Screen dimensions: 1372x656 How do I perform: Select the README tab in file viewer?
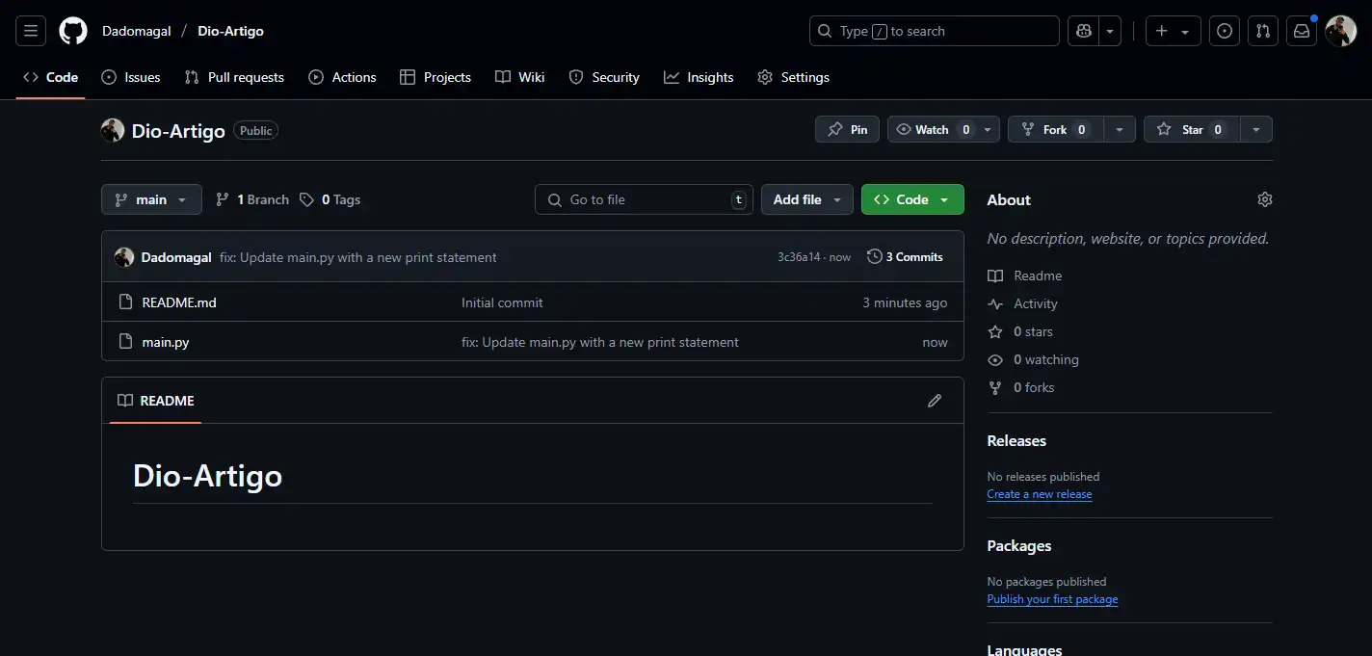[x=155, y=401]
